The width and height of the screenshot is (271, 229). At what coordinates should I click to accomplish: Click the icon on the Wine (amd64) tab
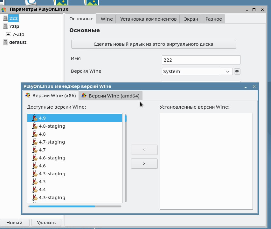coord(84,95)
